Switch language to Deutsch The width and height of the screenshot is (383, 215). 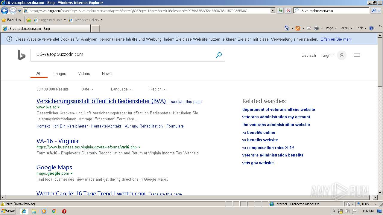coord(308,55)
